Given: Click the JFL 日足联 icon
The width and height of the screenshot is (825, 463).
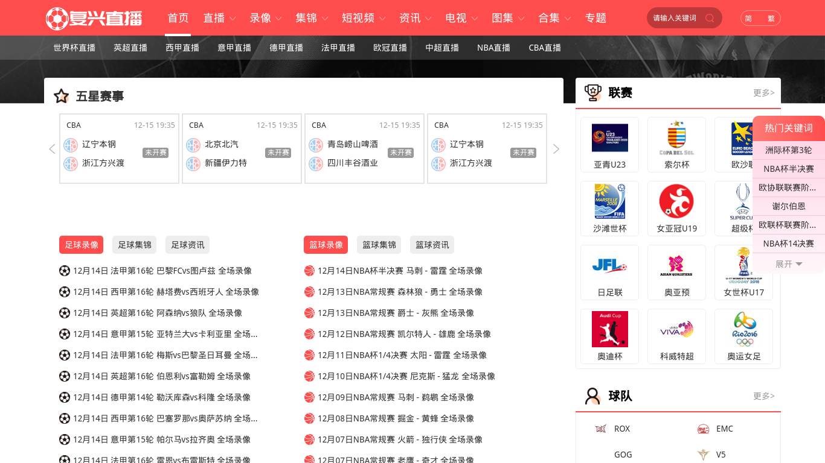Looking at the screenshot, I should [x=609, y=265].
